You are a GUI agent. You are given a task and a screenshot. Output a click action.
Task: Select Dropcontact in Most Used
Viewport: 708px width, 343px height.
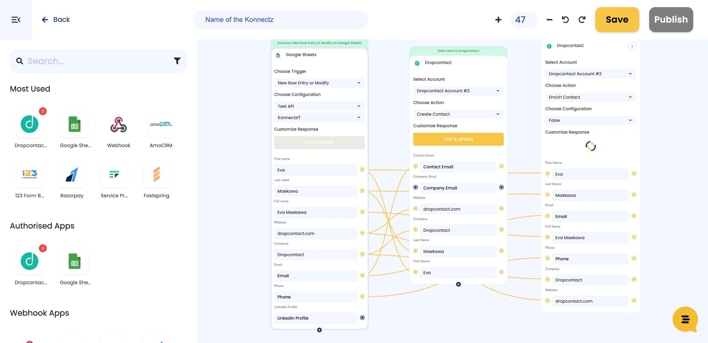click(x=29, y=124)
